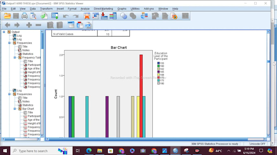Screen dimensions: 277x155
Task: Open the Graphs menu
Action: (122, 9)
